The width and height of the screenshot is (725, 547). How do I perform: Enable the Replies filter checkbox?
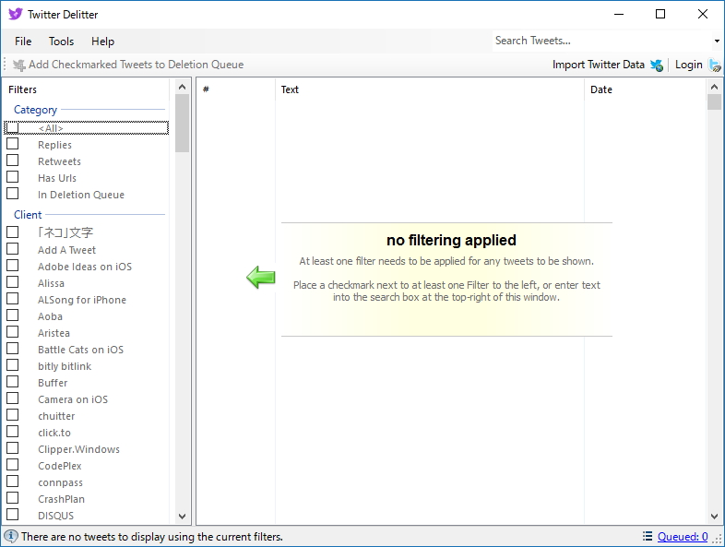(13, 144)
